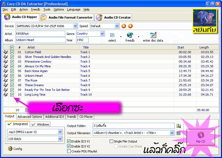222x158 pixels.
Task: Click the Rip CD button
Action: (x=201, y=137)
